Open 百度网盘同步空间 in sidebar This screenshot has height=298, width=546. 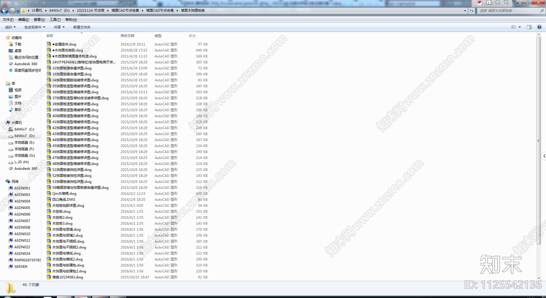[x=27, y=70]
